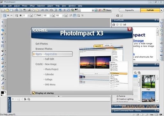Click the Copy icon in the toolbar

click(x=33, y=10)
